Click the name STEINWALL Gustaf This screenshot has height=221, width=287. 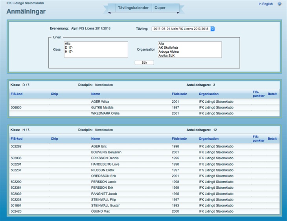click(x=105, y=205)
